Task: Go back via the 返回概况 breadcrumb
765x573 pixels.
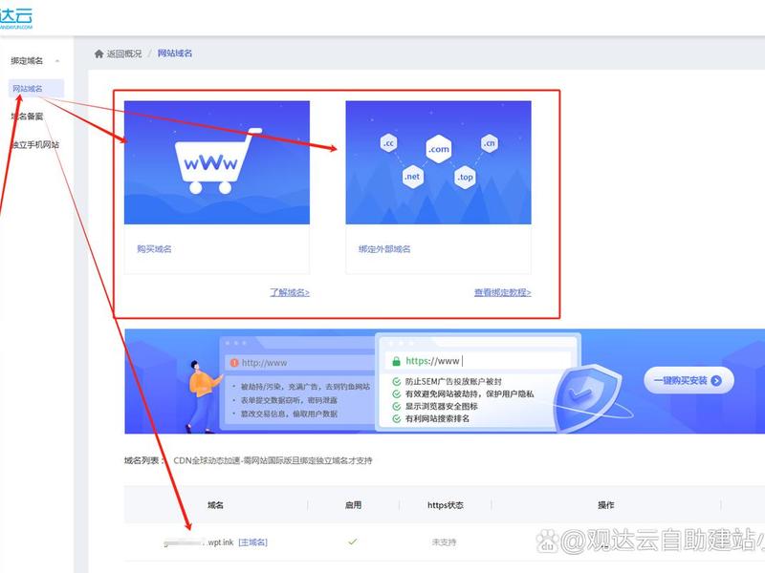Action: pyautogui.click(x=124, y=53)
